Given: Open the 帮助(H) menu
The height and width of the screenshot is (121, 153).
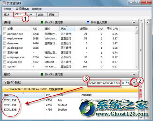Looking at the screenshot, I should (x=37, y=9).
